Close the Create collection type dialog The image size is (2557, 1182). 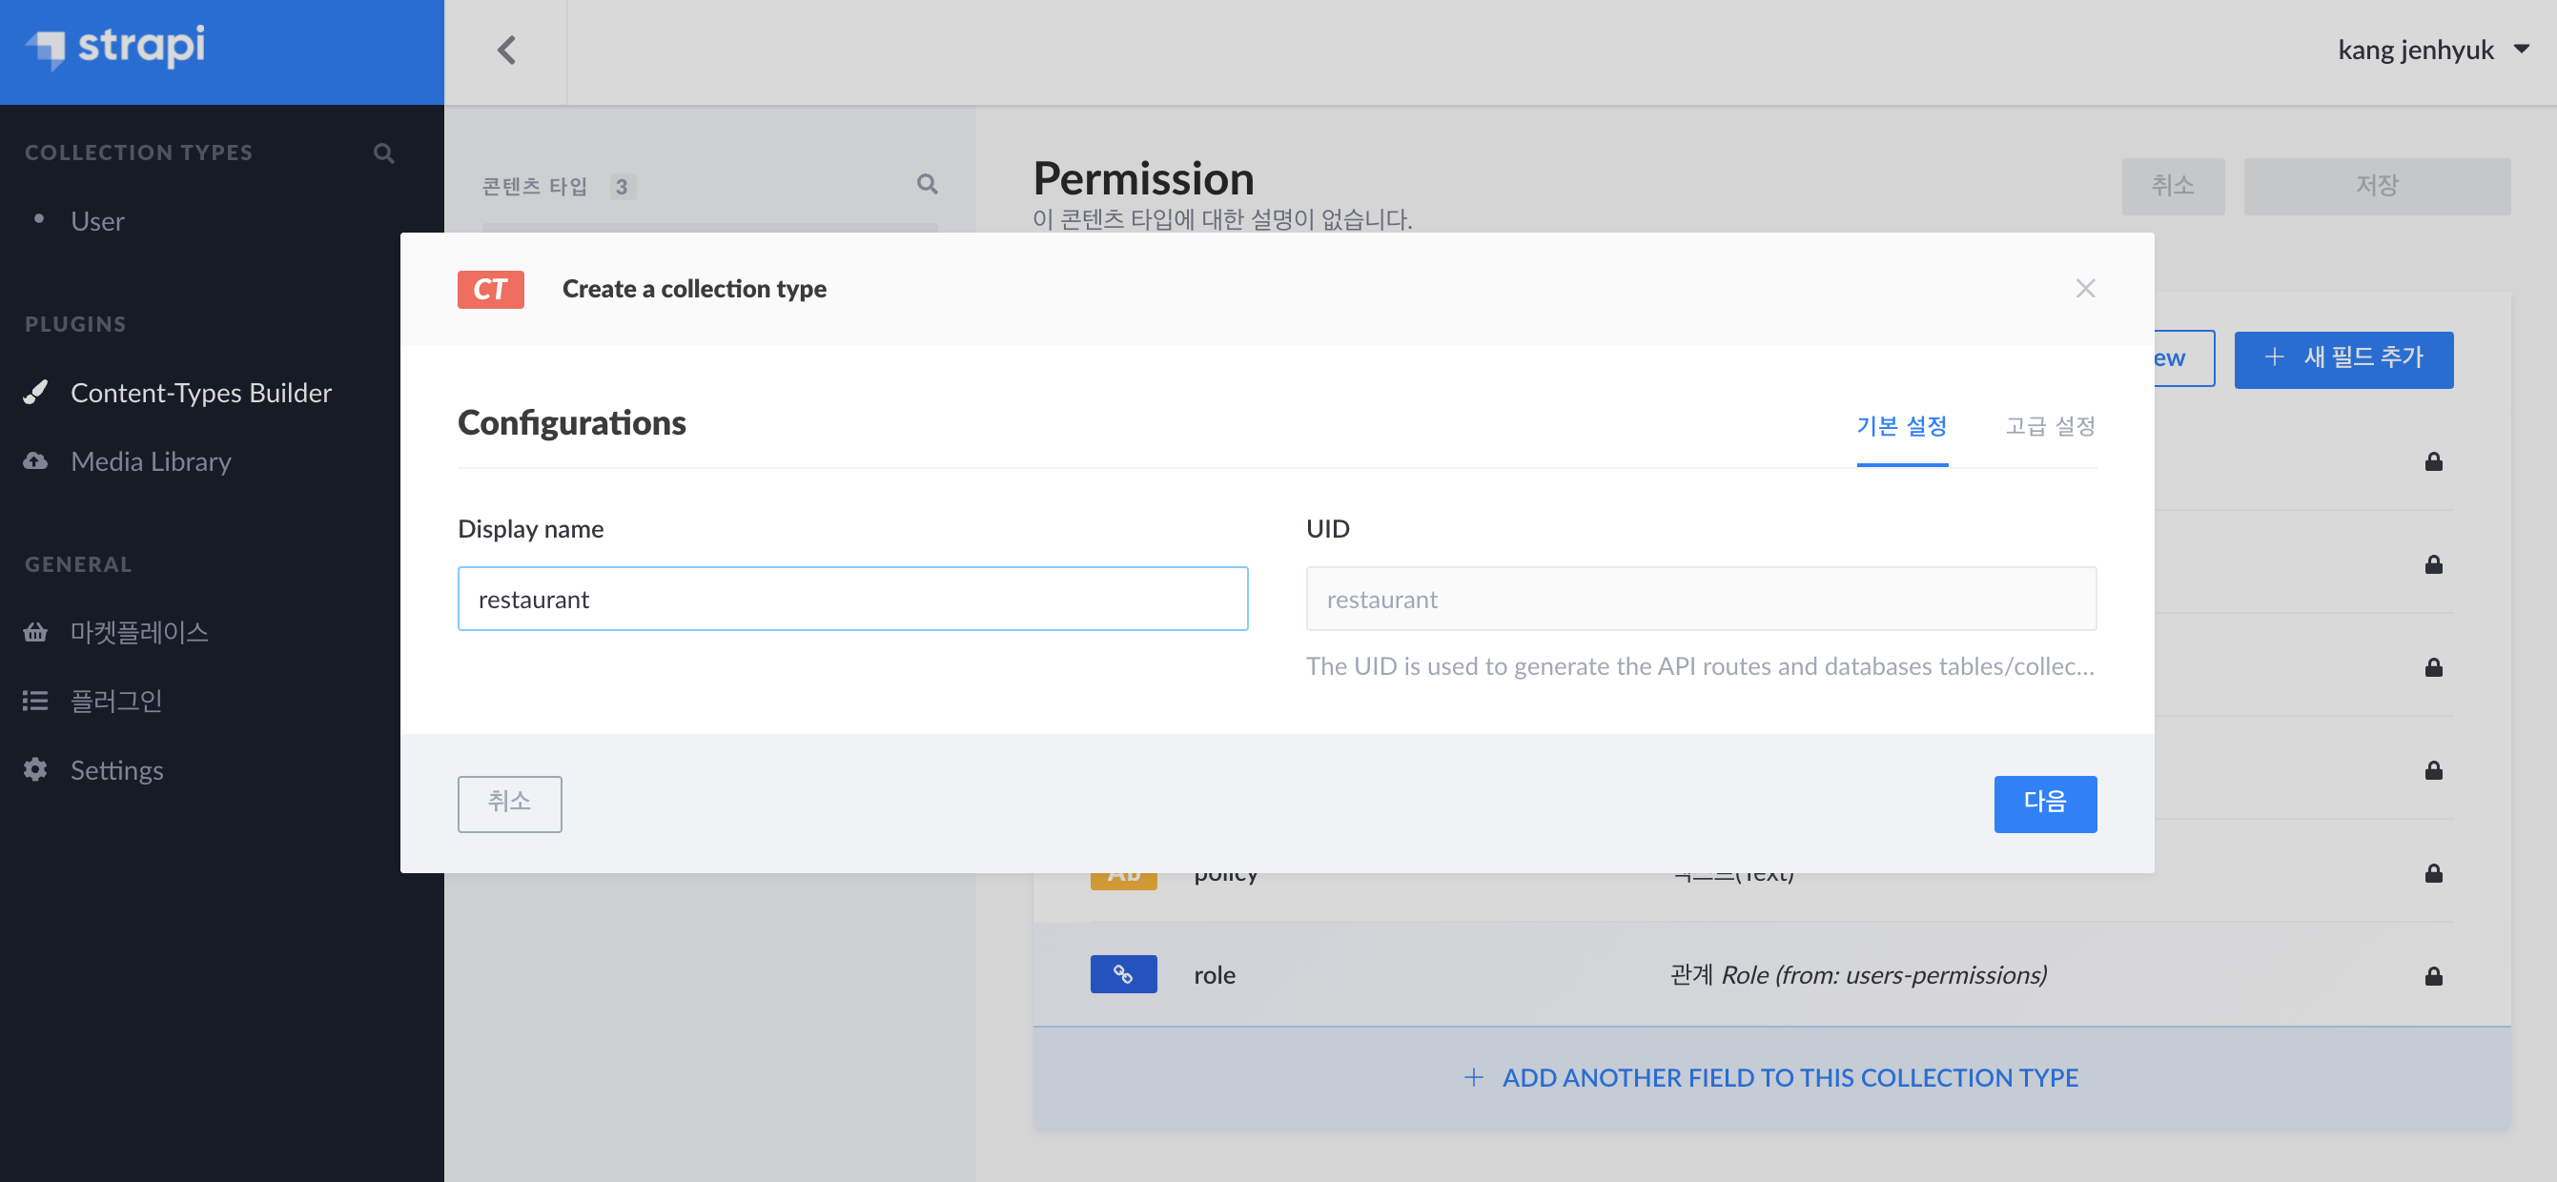click(2084, 288)
